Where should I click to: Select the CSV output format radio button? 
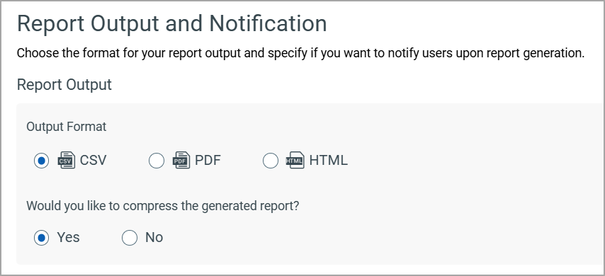[x=41, y=161]
